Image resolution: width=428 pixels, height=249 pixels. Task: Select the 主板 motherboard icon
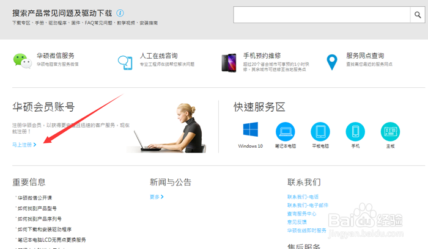[x=390, y=132]
